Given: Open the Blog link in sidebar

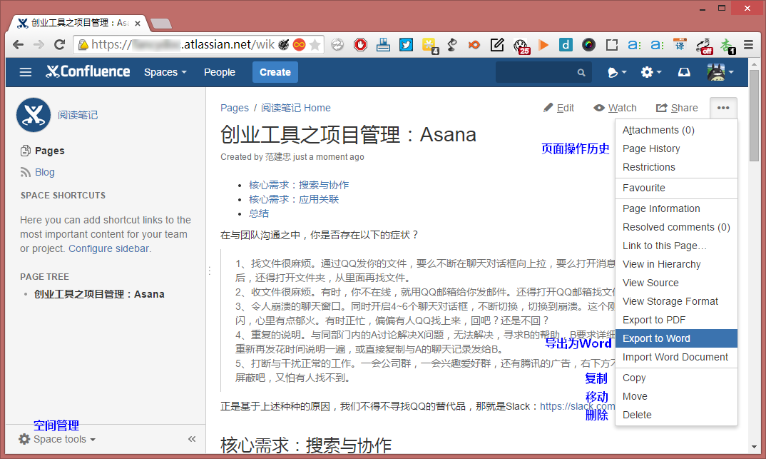Looking at the screenshot, I should (44, 172).
